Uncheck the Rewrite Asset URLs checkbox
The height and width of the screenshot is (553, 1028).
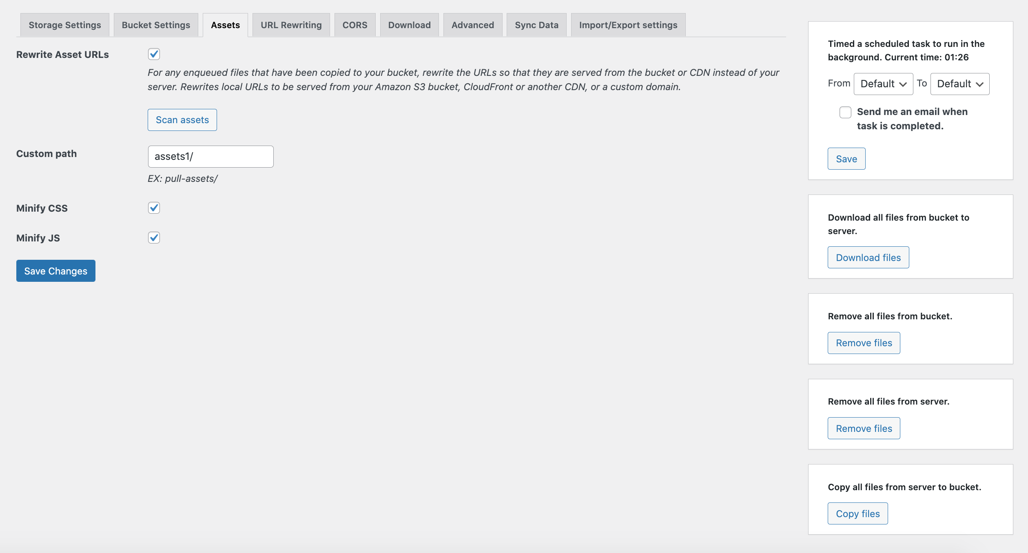(x=154, y=54)
